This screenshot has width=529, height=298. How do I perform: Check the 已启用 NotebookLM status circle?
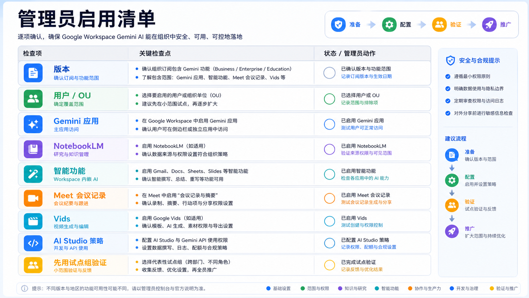point(329,149)
